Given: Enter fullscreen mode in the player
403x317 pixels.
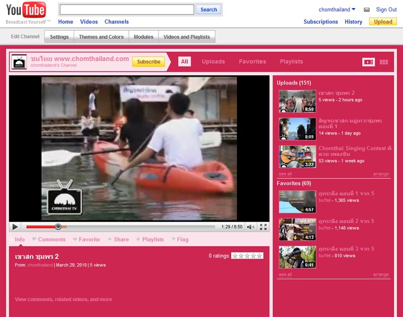Looking at the screenshot, I should (263, 227).
